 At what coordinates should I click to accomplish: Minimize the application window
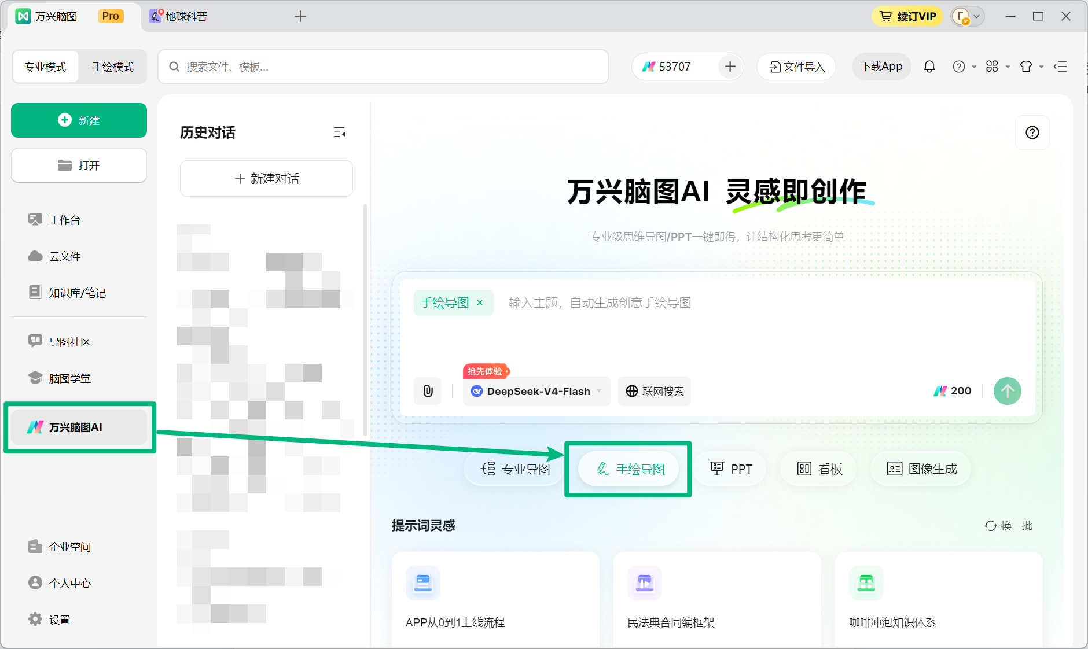pyautogui.click(x=1010, y=16)
